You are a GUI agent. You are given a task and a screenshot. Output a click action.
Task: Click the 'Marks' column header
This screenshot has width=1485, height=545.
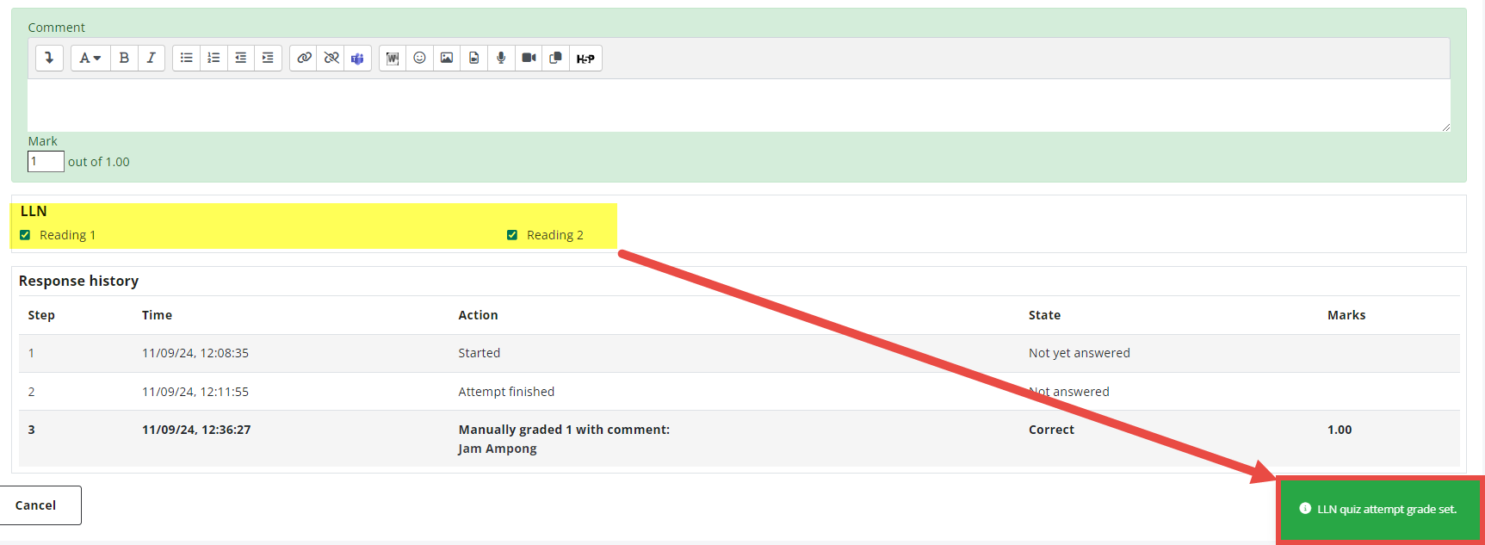[1346, 315]
